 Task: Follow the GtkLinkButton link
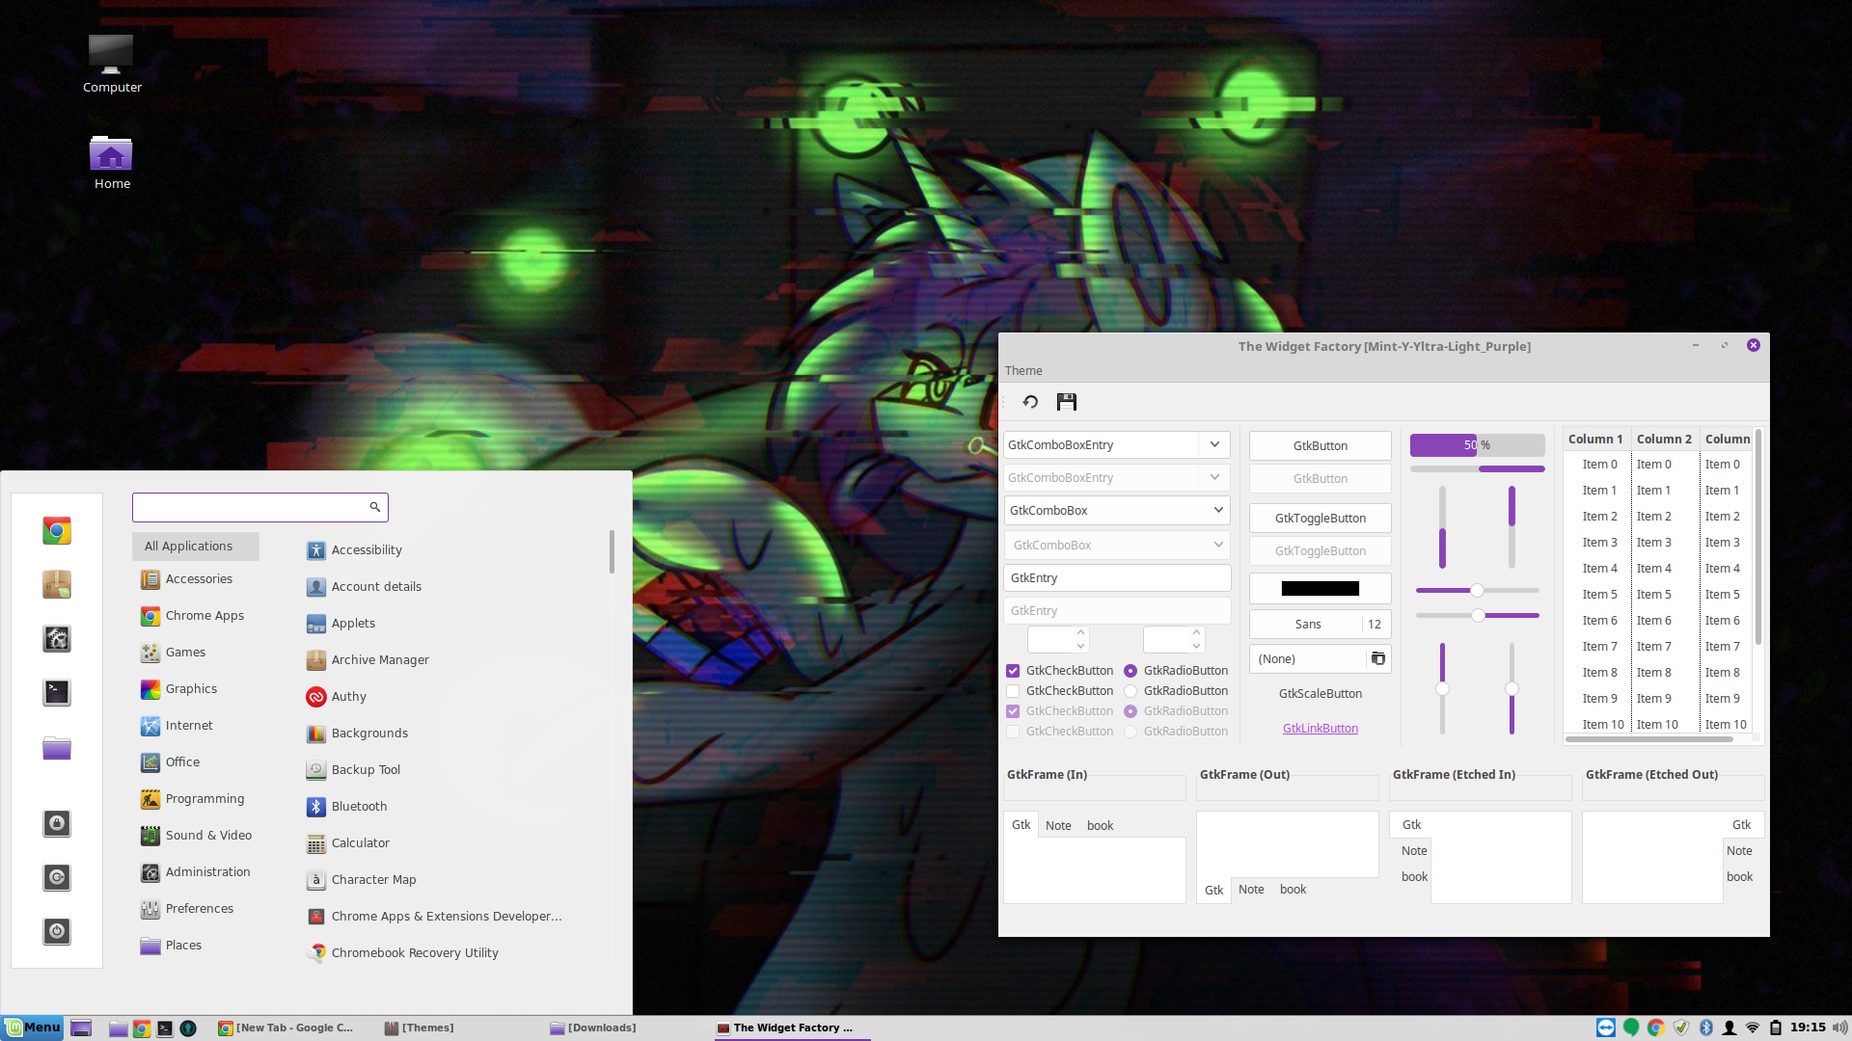[1320, 728]
